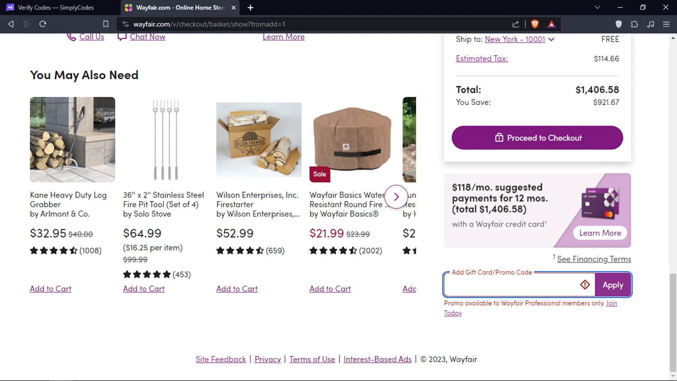Screen dimensions: 677x381
Task: Advance the carousel with next arrow
Action: click(x=396, y=197)
